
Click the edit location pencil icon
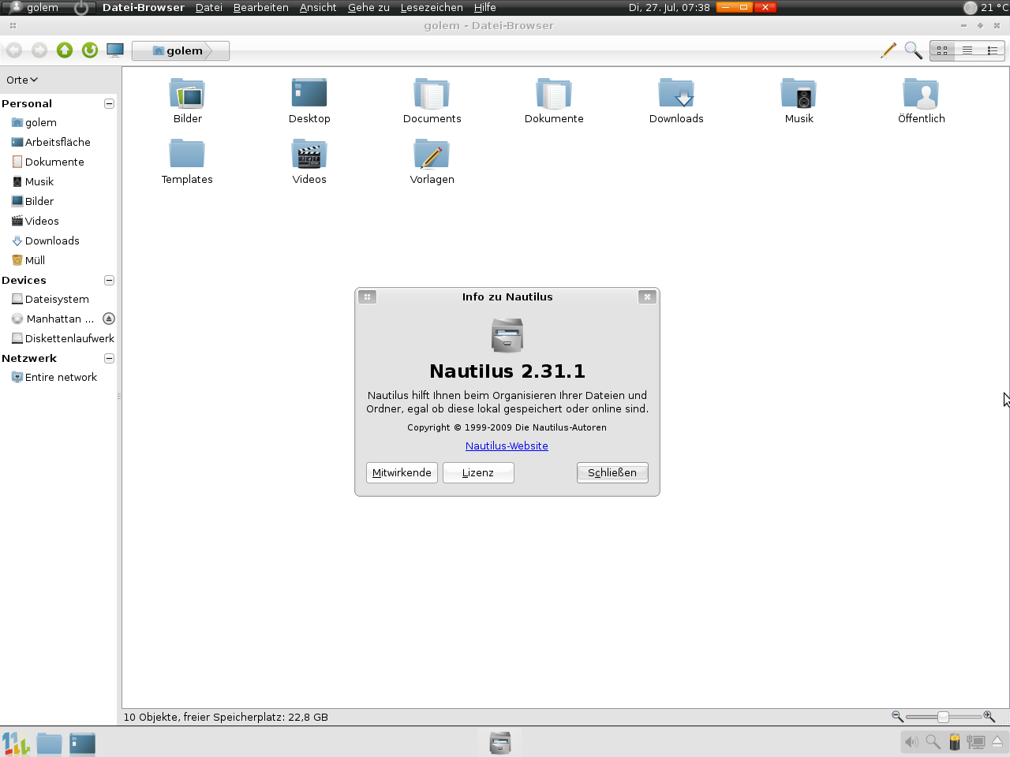pos(888,50)
